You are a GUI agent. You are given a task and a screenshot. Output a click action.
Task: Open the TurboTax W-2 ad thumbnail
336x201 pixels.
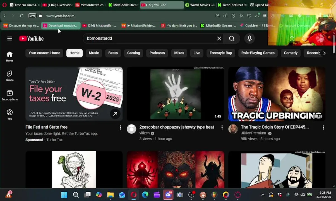pos(74,94)
